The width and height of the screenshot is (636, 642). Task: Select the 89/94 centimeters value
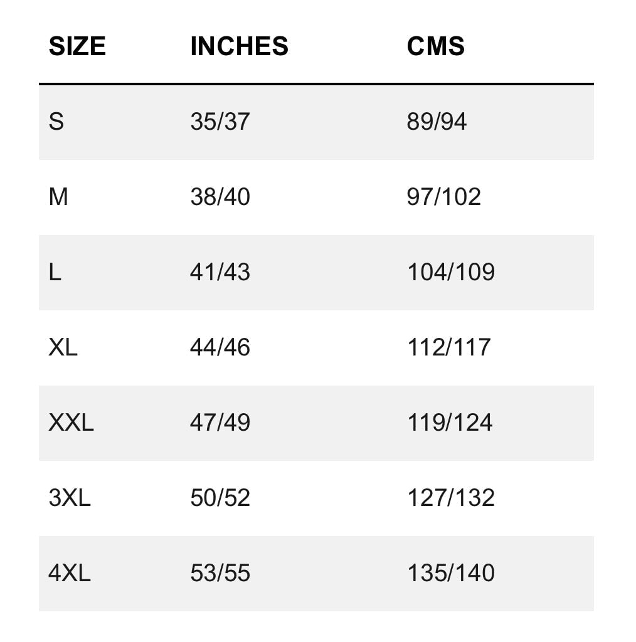tap(437, 122)
